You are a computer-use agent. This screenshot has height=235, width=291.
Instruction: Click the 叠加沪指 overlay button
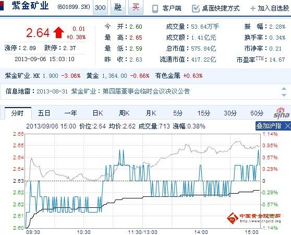click(x=269, y=126)
